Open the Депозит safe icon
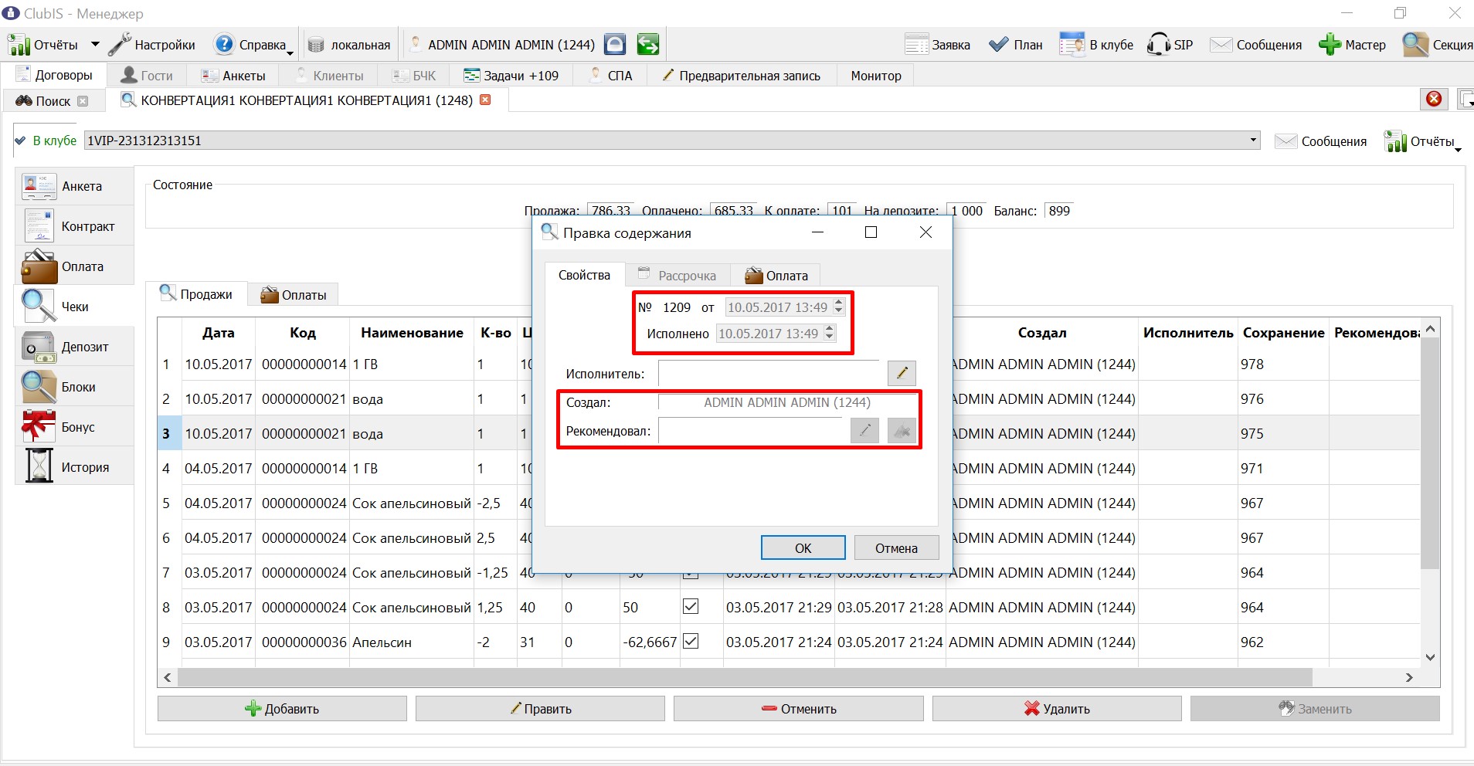 coord(39,347)
